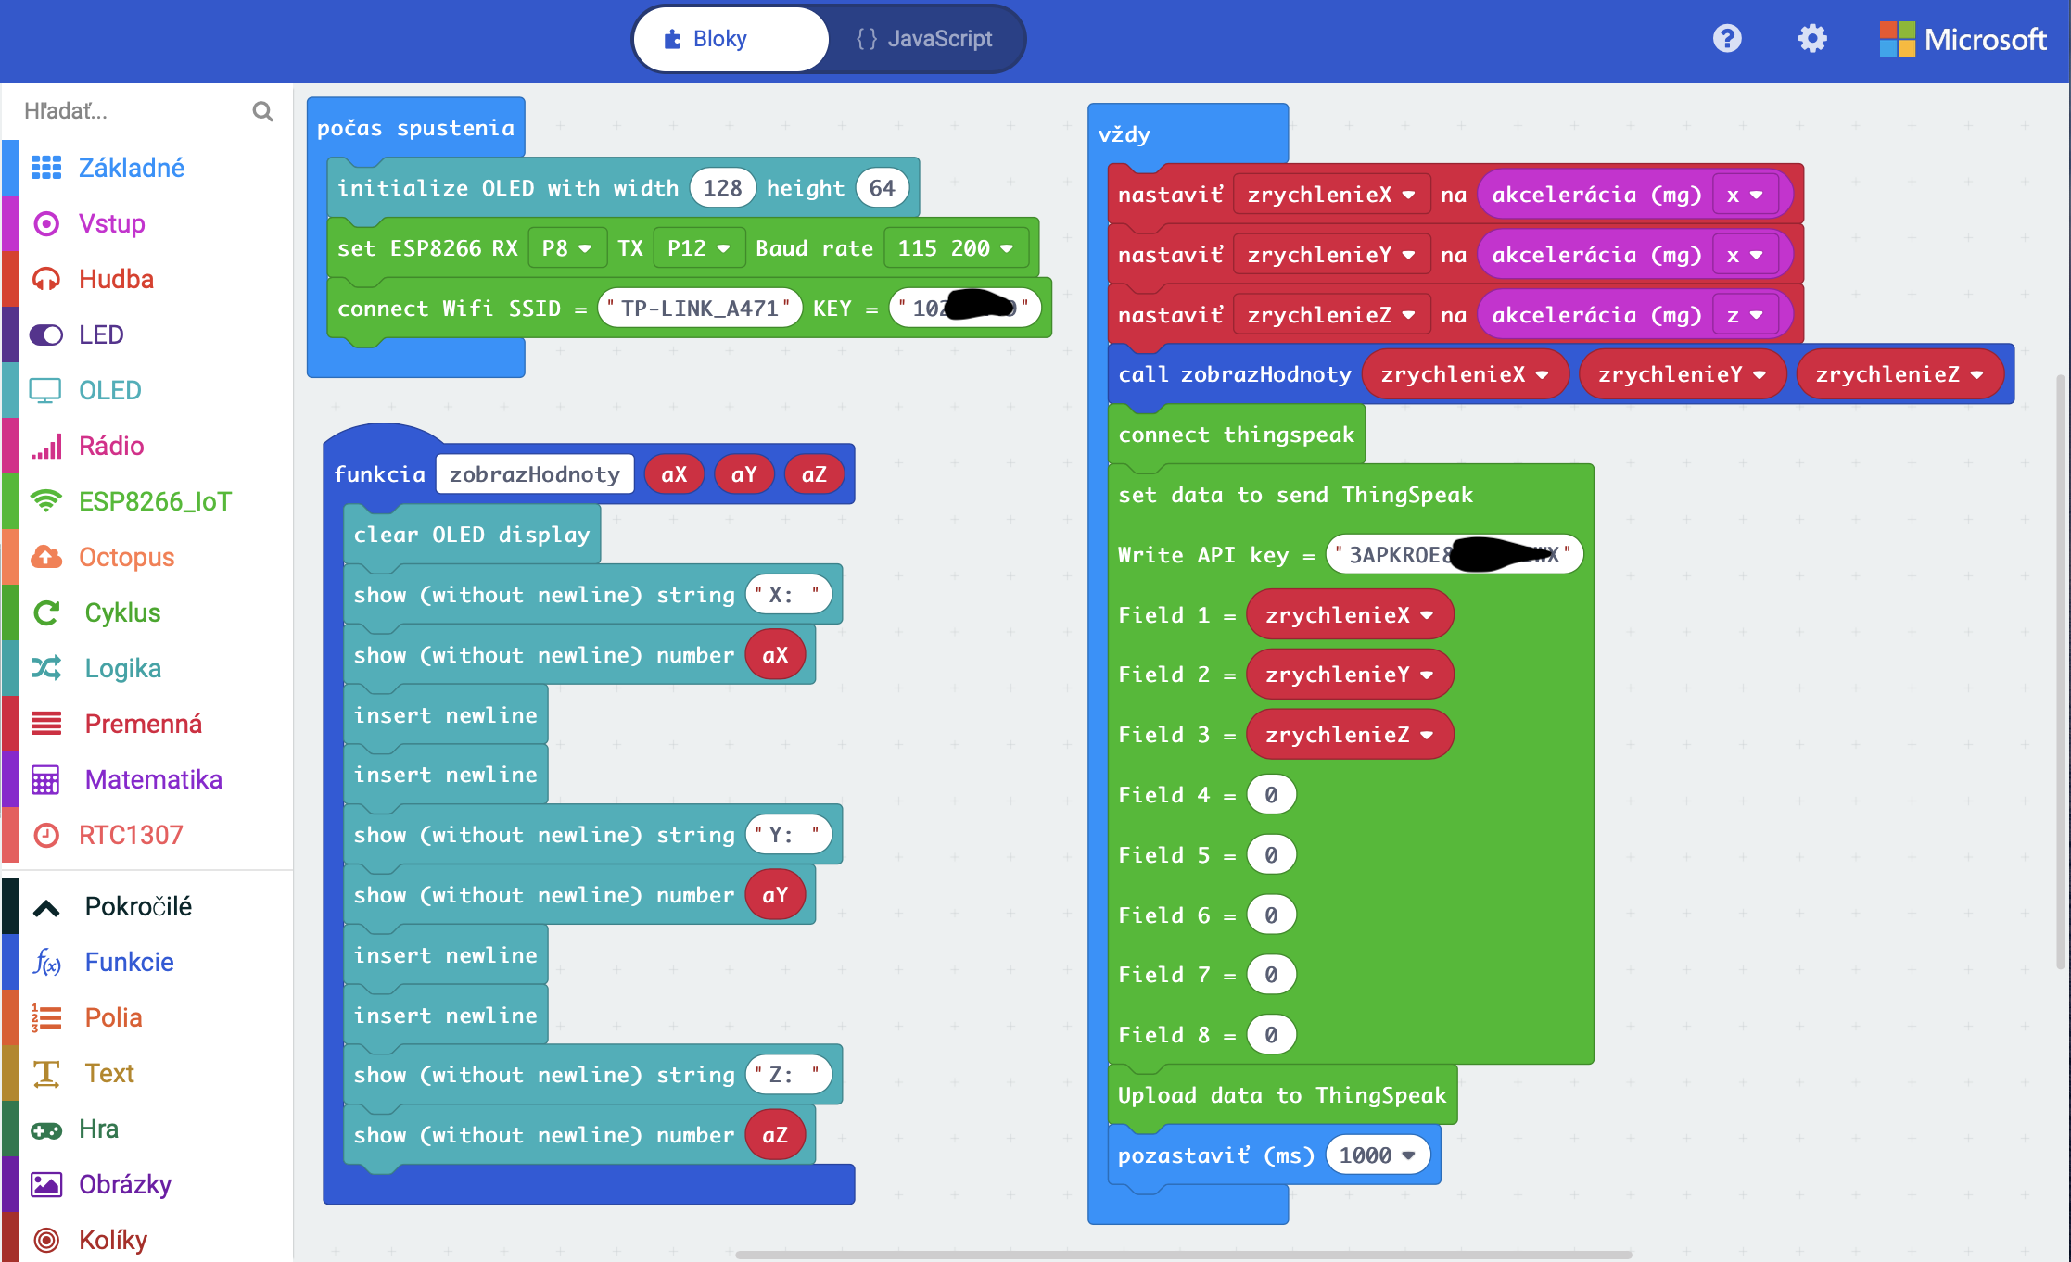This screenshot has width=2071, height=1262.
Task: Select the Hudba headphones icon
Action: coord(46,279)
